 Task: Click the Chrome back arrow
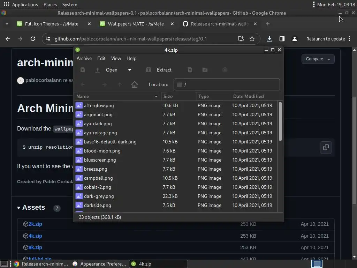8,39
